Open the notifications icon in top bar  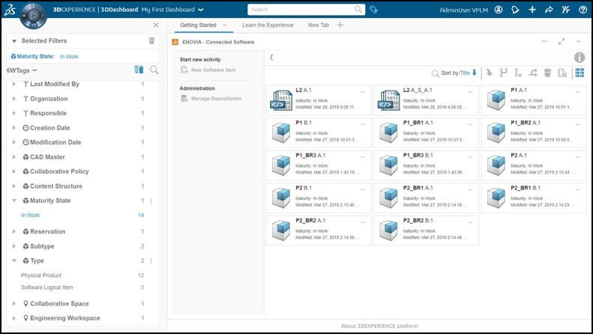coord(515,10)
